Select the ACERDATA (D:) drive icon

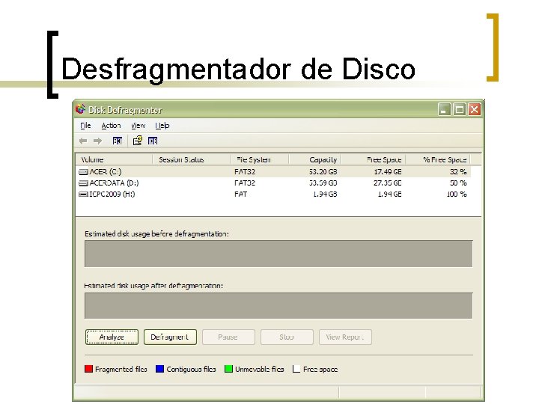[83, 183]
